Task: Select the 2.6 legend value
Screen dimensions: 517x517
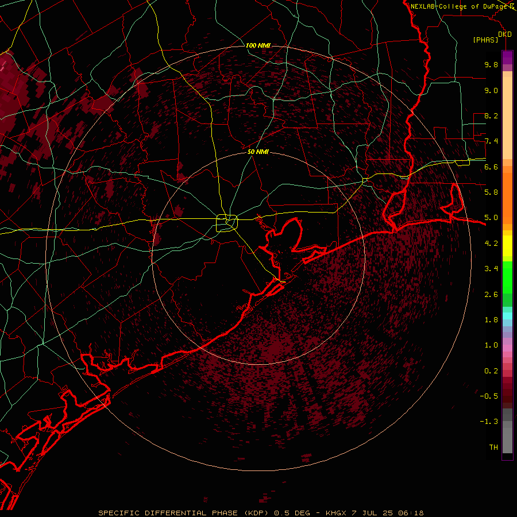Action: pos(491,295)
